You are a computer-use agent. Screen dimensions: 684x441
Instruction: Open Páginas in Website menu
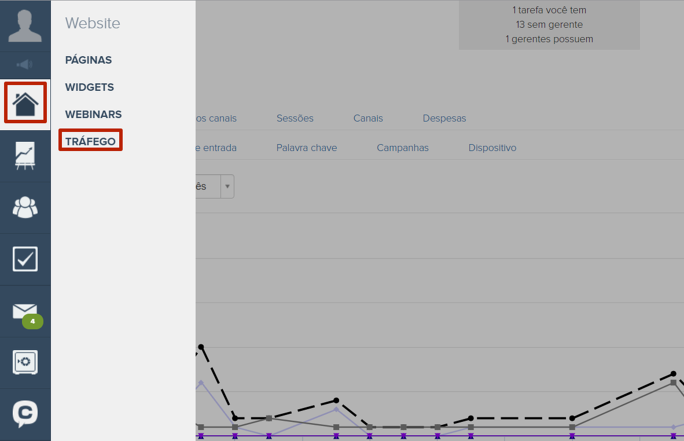(89, 60)
